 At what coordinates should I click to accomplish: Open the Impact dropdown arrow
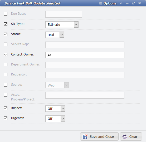pyautogui.click(x=63, y=109)
